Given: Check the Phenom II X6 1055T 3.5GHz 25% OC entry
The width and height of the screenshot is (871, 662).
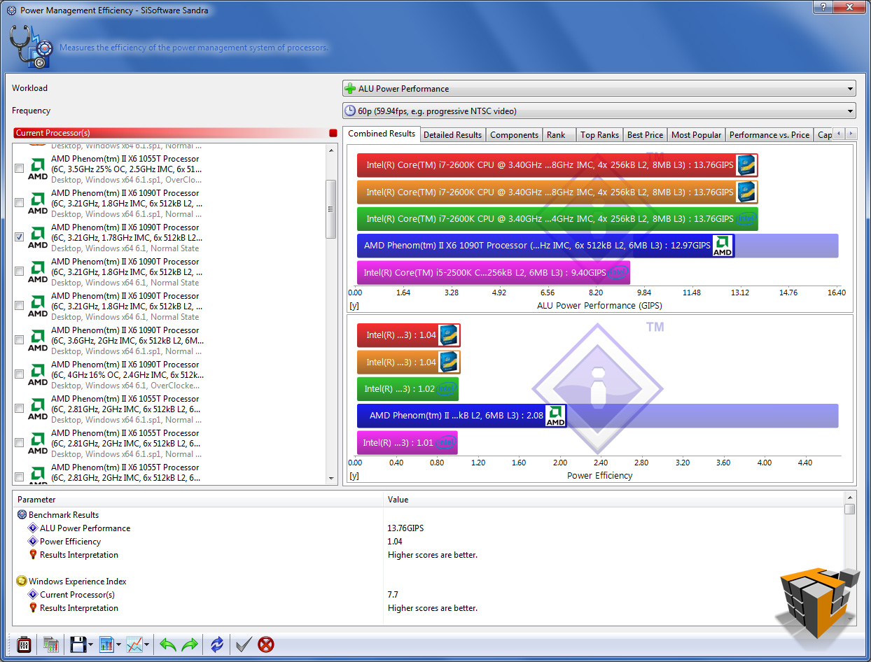Looking at the screenshot, I should tap(19, 169).
